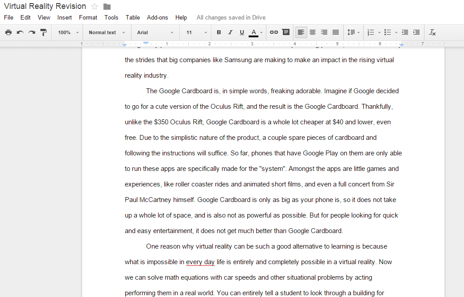Move document using the folder icon
This screenshot has width=464, height=297.
[x=107, y=7]
